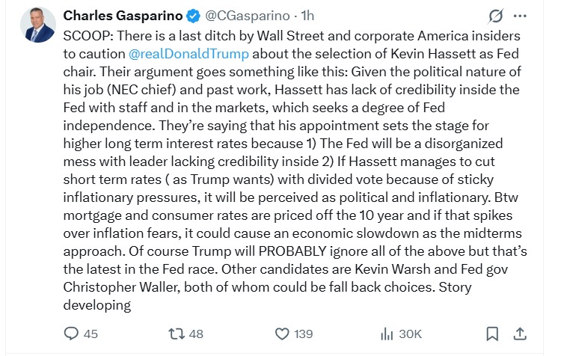Image resolution: width=561 pixels, height=356 pixels.
Task: Open the views bar chart icon
Action: (387, 334)
